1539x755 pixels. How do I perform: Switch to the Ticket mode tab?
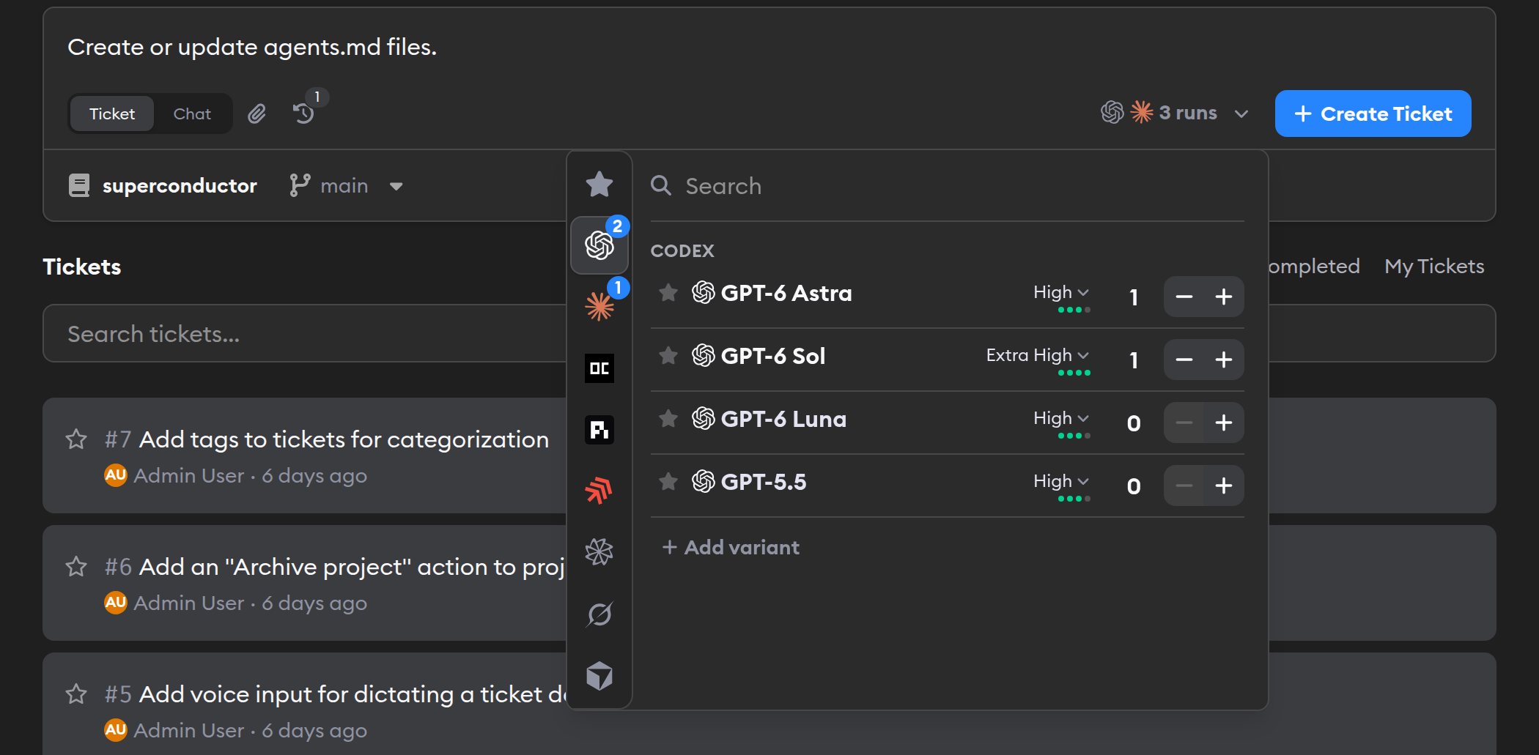pyautogui.click(x=112, y=114)
